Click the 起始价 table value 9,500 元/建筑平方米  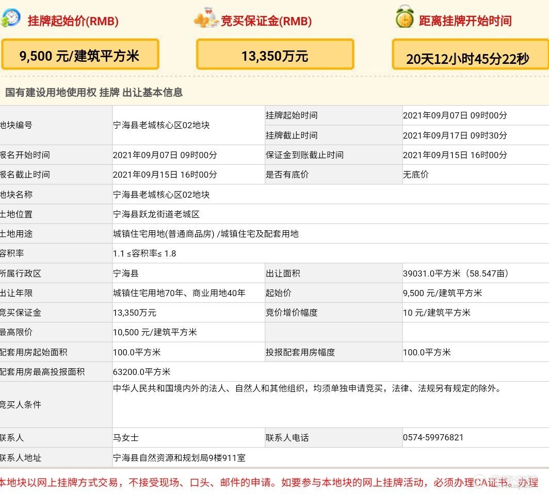(x=442, y=293)
